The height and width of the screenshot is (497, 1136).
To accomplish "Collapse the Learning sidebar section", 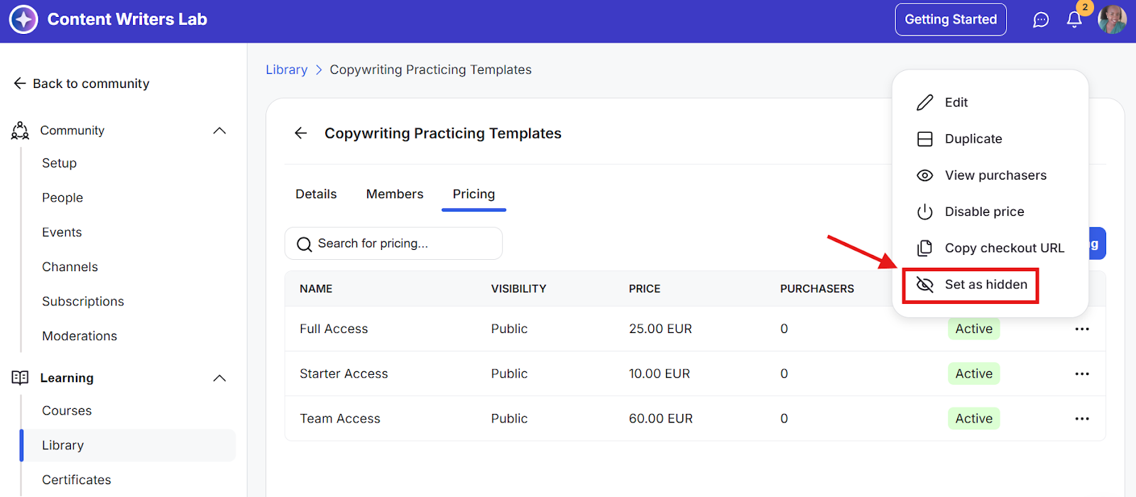I will (219, 378).
